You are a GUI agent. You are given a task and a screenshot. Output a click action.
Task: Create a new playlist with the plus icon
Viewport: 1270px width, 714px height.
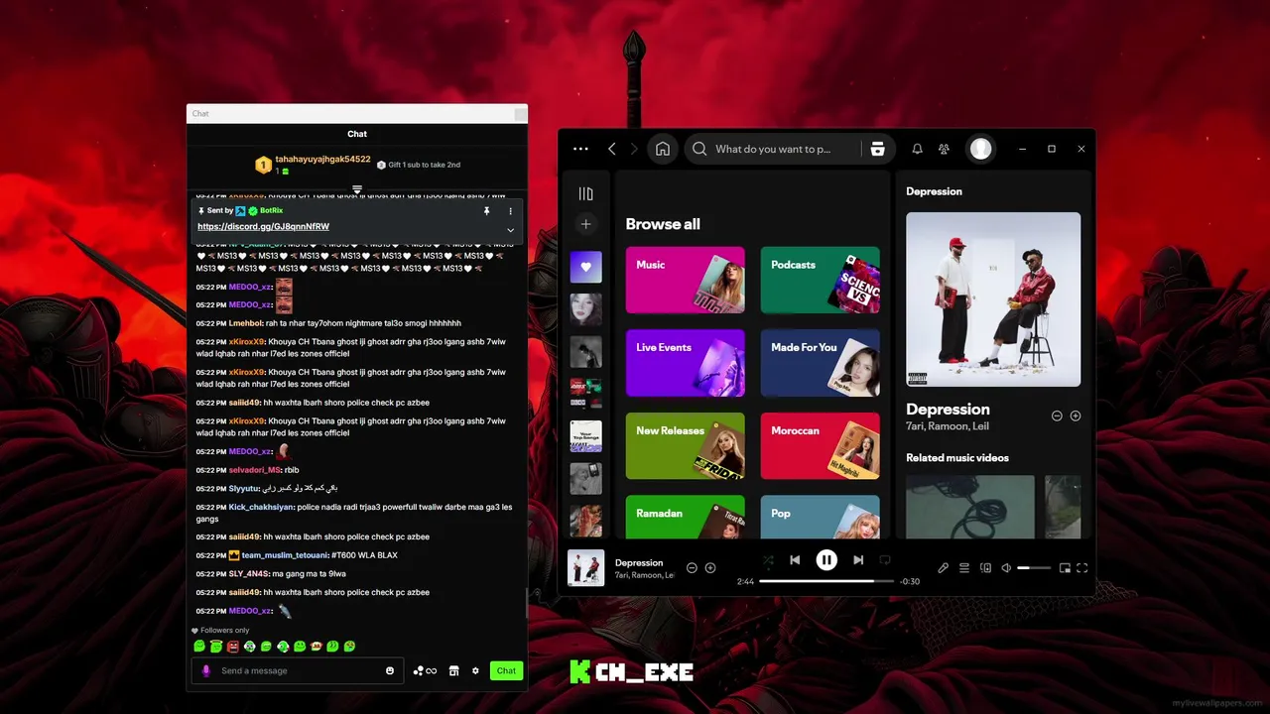[585, 224]
